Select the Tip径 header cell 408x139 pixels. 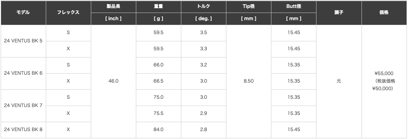[248, 7]
